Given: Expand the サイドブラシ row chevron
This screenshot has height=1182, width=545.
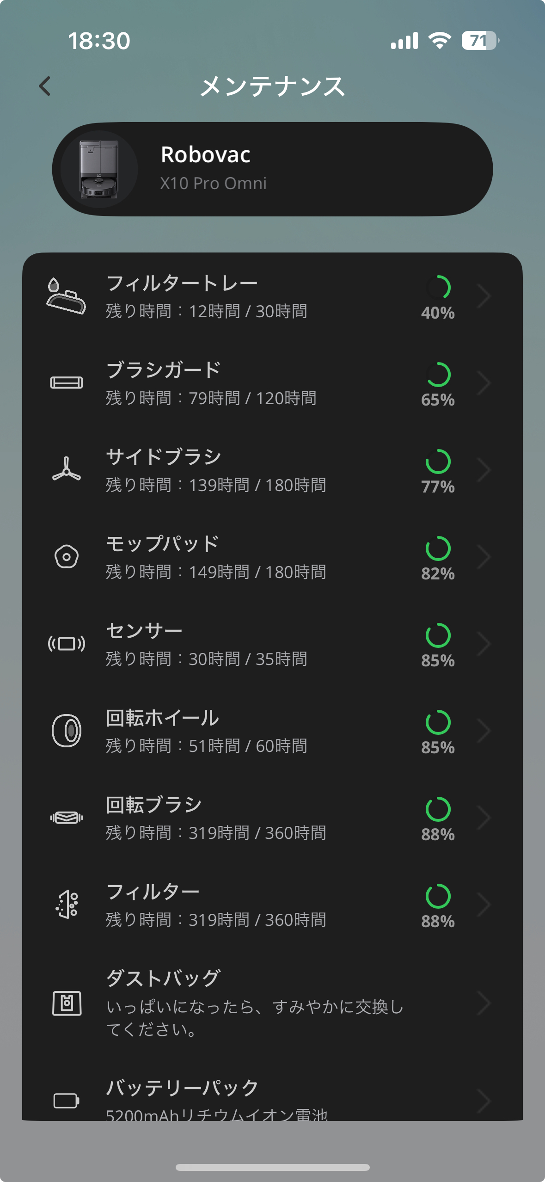Looking at the screenshot, I should [484, 470].
